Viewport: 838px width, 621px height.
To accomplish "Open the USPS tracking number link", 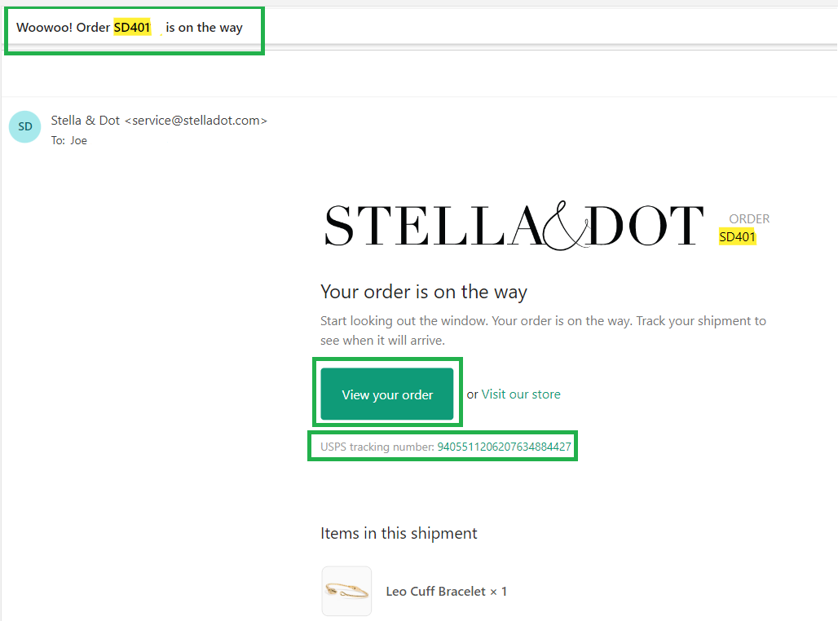I will (x=504, y=447).
